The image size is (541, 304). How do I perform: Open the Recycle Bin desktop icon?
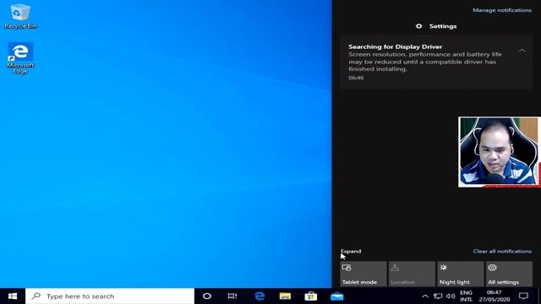pyautogui.click(x=20, y=17)
